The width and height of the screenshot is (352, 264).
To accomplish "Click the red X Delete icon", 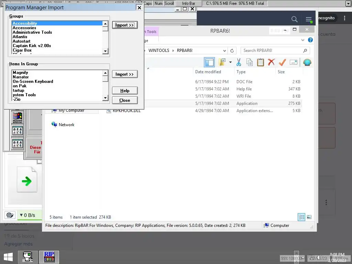I will click(x=271, y=62).
